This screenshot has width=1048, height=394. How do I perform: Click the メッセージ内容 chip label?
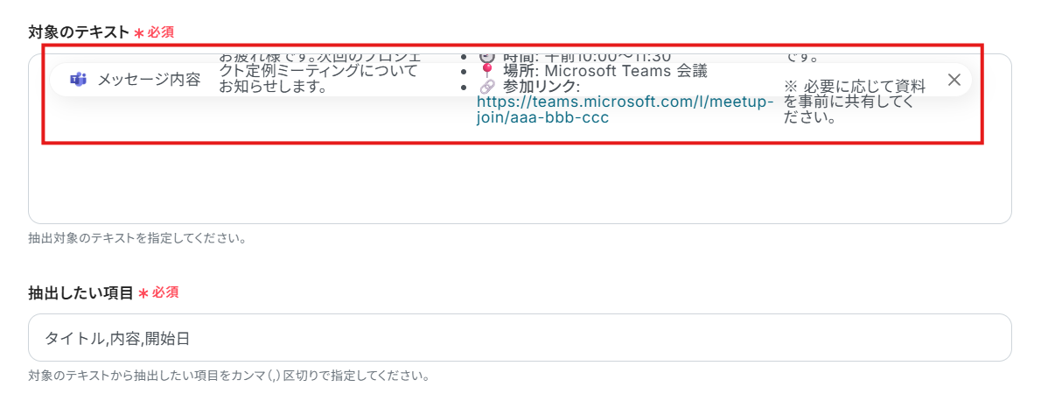148,80
